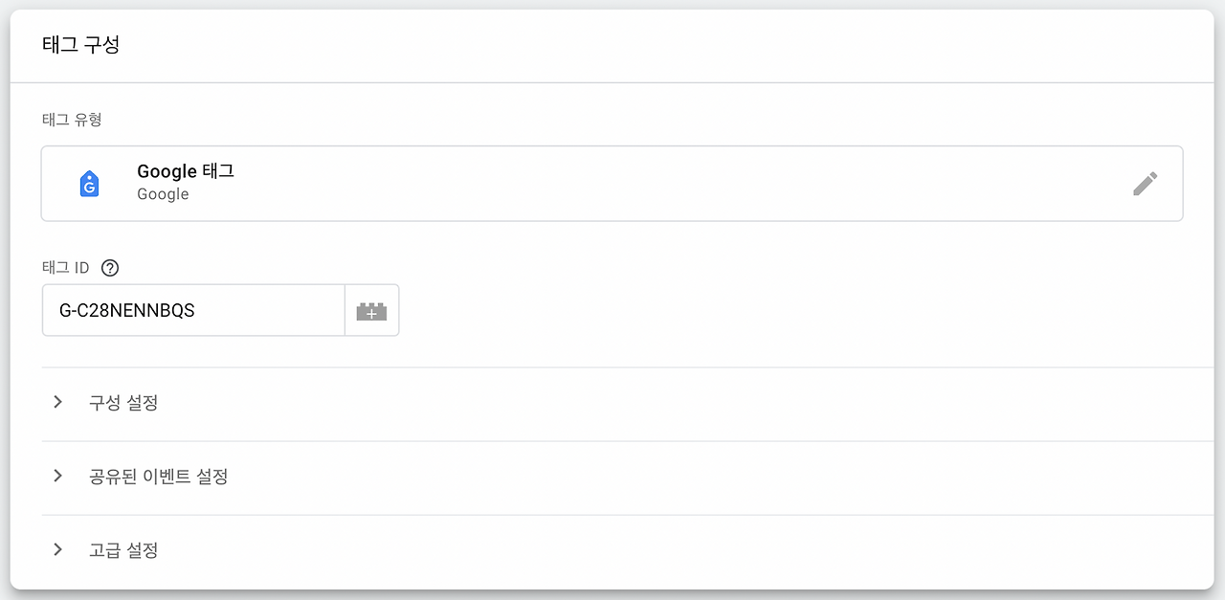Select the Google 태그 type title
Image resolution: width=1225 pixels, height=600 pixels.
point(186,171)
